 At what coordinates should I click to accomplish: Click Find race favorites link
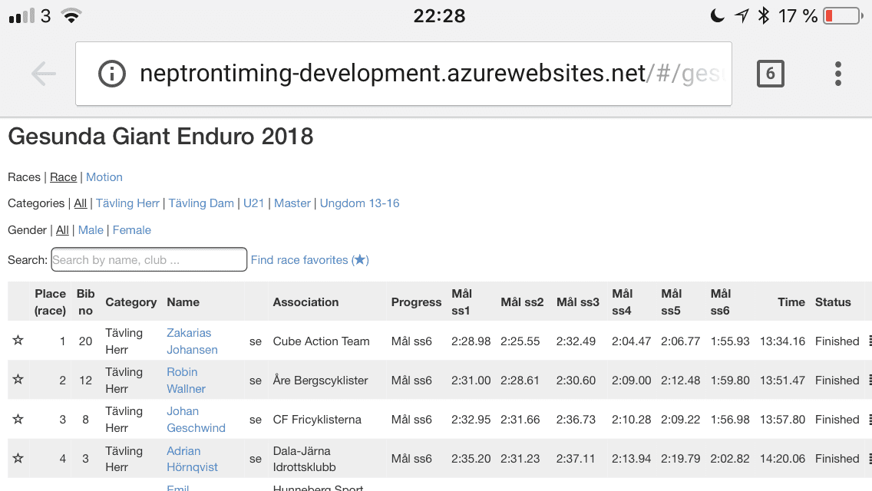tap(310, 259)
